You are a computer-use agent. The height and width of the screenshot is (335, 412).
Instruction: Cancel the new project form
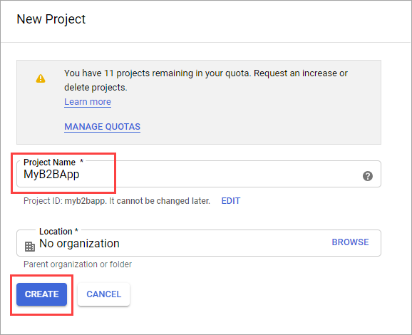(104, 294)
